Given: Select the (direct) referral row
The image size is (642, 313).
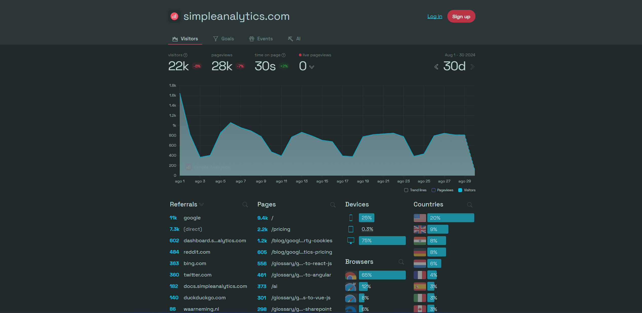Looking at the screenshot, I should point(209,229).
